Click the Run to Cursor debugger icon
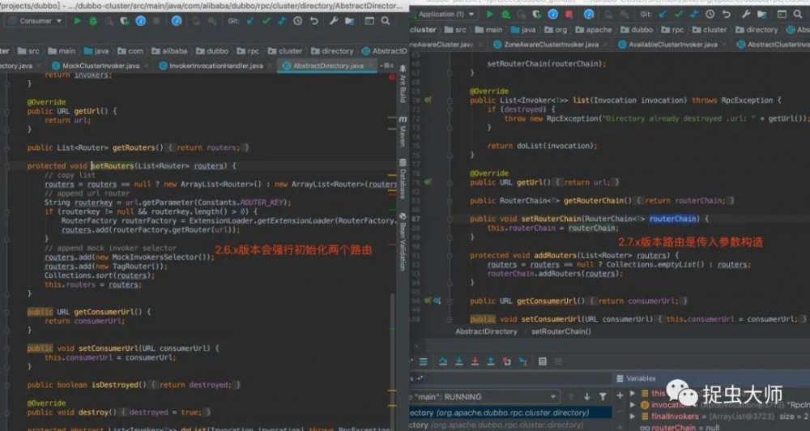This screenshot has width=810, height=431. coord(522,361)
